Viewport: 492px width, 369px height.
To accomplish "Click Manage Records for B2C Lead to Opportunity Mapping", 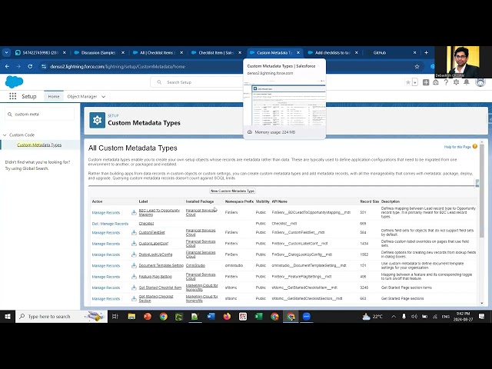I will (106, 213).
